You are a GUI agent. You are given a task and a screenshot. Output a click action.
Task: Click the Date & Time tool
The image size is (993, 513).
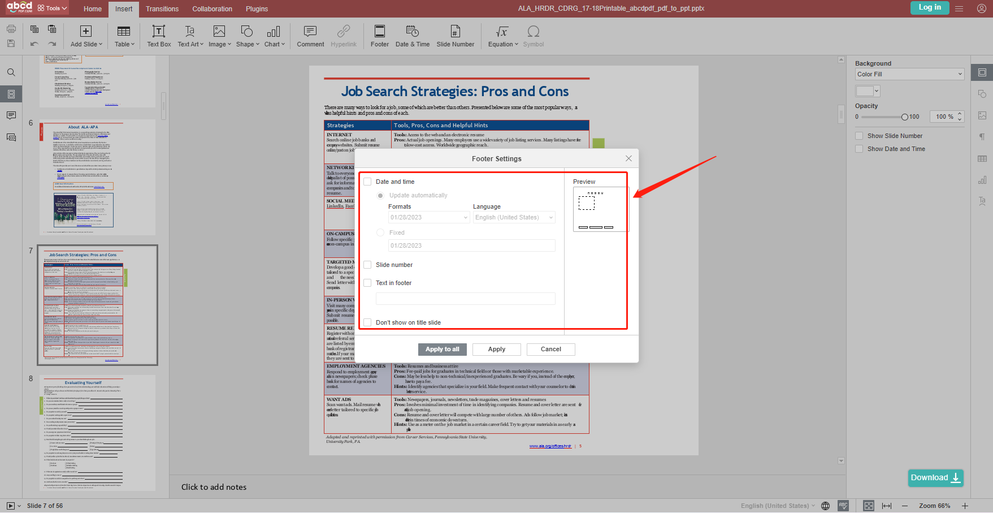pos(413,36)
